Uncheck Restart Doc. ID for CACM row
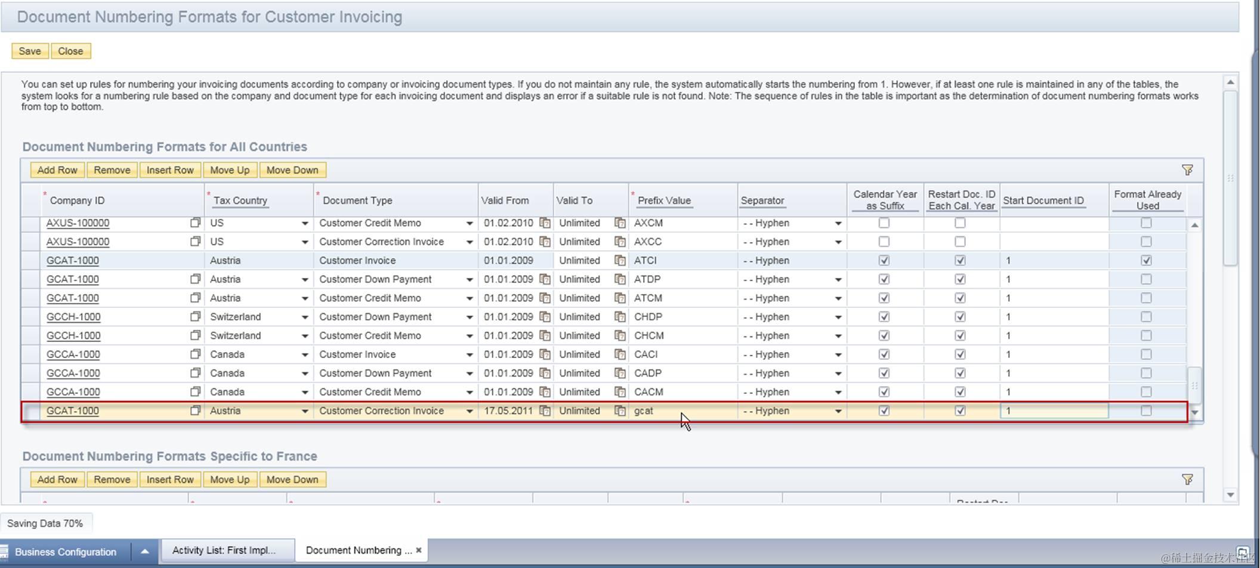 pos(960,391)
